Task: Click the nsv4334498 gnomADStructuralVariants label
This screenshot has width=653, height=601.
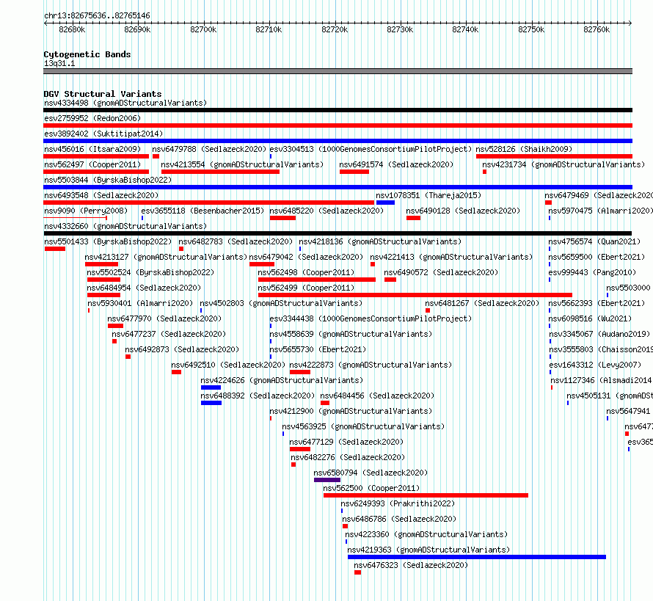Action: [125, 103]
